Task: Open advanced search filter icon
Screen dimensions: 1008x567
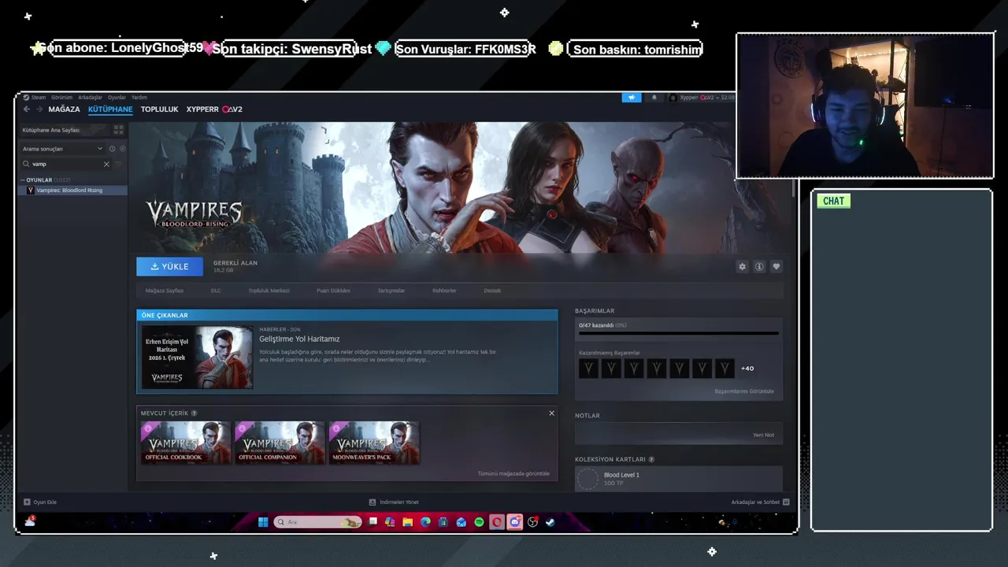Action: 119,164
